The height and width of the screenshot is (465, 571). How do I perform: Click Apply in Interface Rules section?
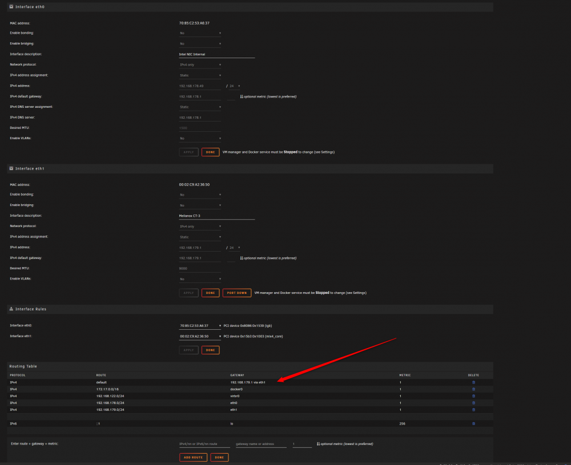tap(188, 350)
